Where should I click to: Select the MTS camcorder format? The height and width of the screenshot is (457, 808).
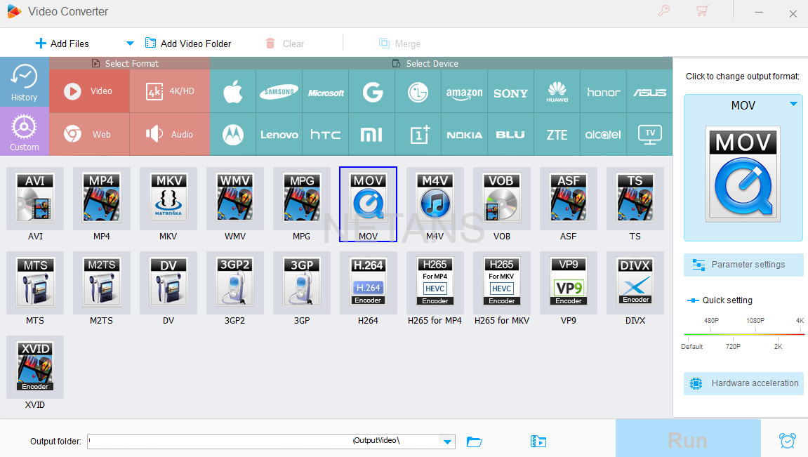point(35,283)
